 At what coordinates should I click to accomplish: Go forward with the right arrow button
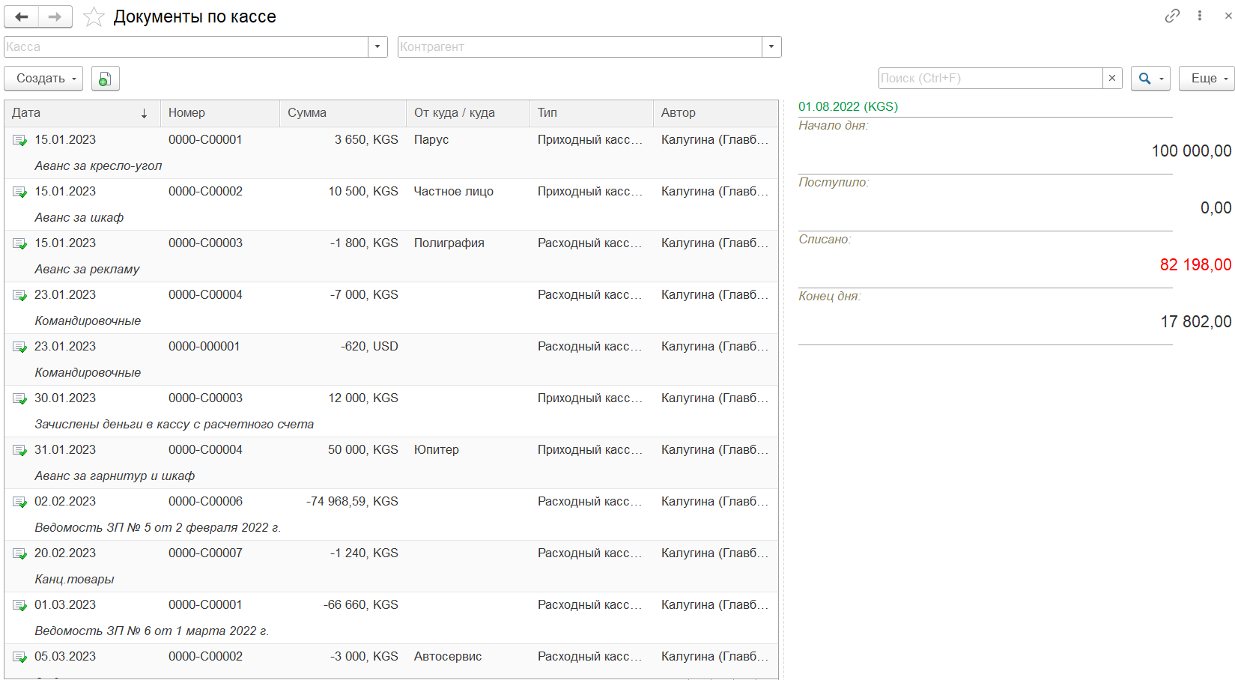click(55, 16)
